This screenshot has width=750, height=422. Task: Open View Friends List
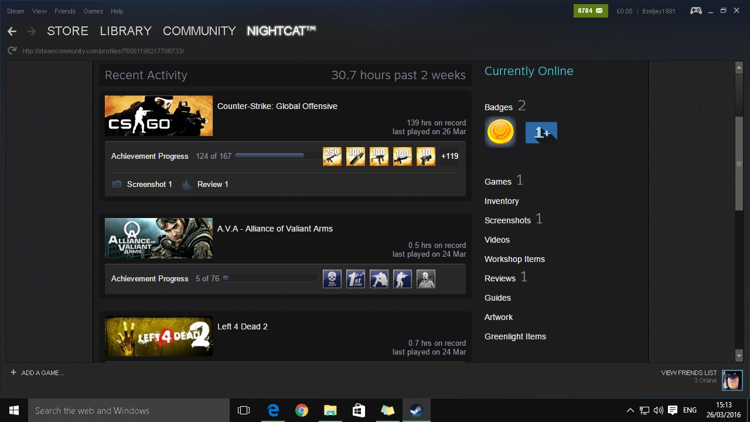tap(688, 373)
